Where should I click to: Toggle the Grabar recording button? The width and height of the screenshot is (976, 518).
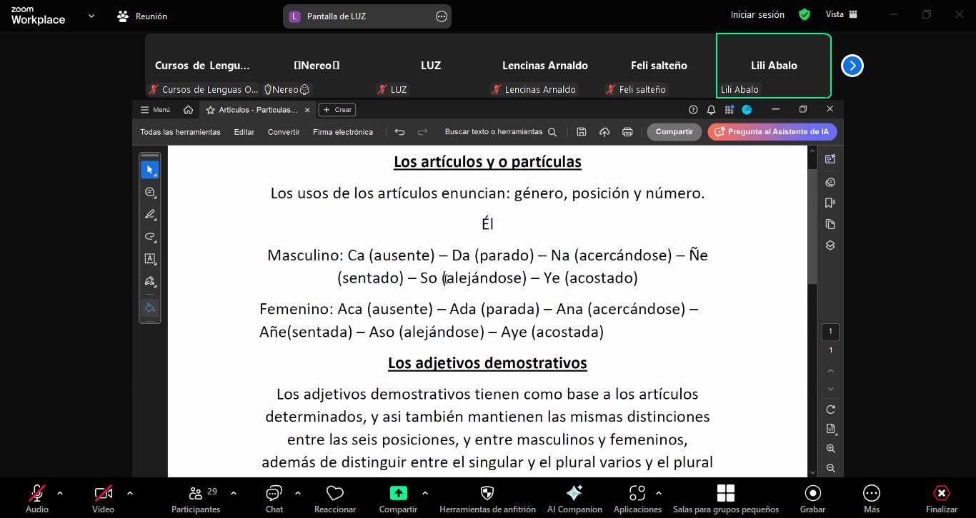point(812,498)
